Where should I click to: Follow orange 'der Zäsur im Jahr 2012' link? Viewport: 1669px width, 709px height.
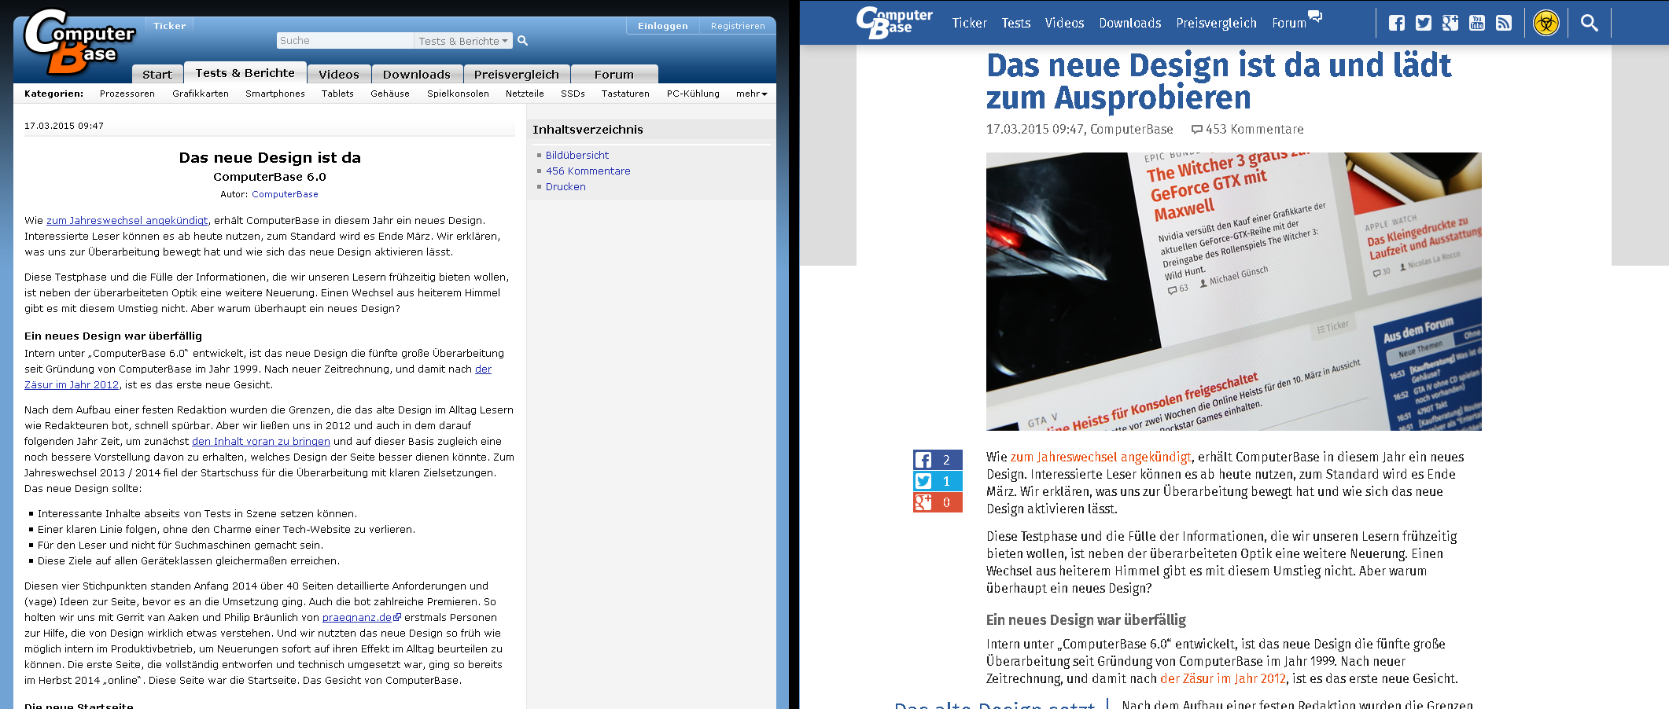coord(1223,679)
